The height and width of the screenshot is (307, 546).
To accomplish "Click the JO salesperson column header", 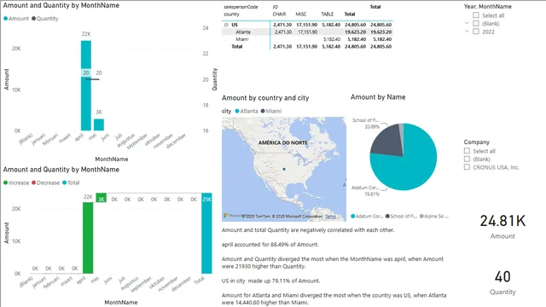I will pyautogui.click(x=276, y=7).
